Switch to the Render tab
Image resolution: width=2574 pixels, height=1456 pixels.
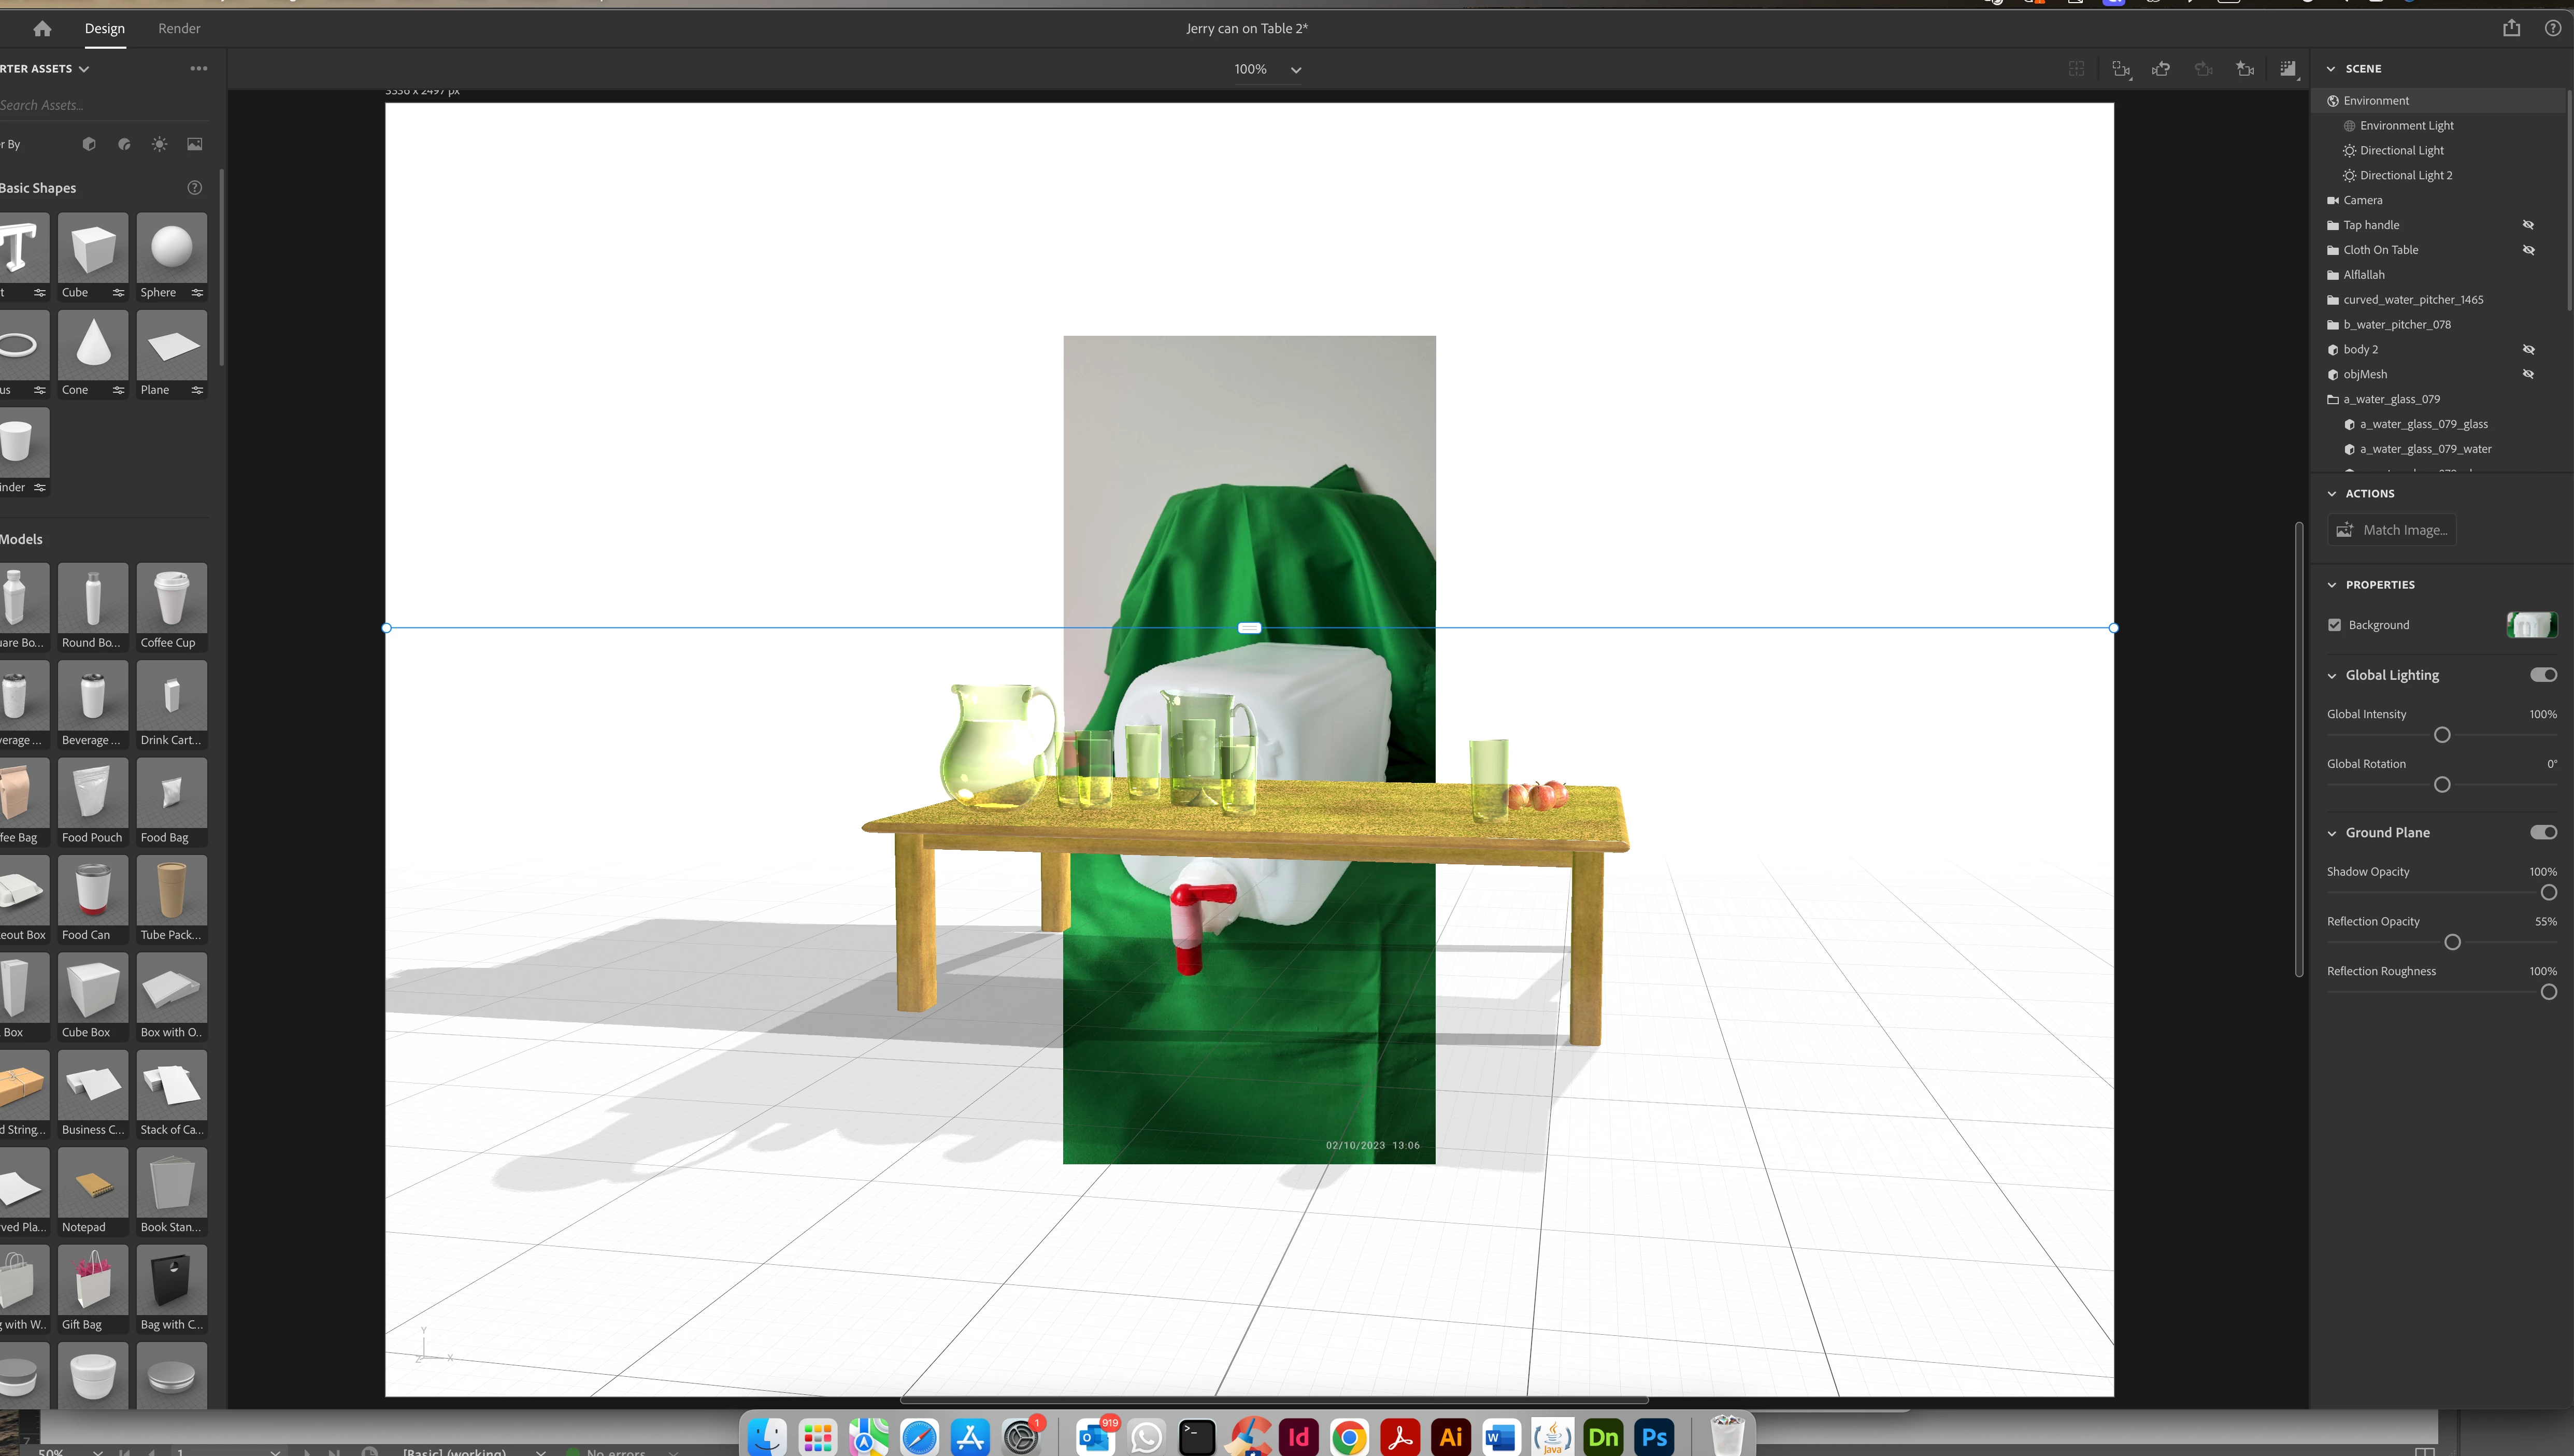179,29
